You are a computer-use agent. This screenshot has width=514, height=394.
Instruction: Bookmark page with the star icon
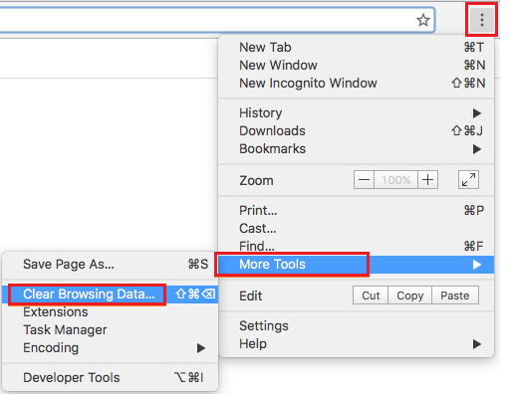pos(423,20)
